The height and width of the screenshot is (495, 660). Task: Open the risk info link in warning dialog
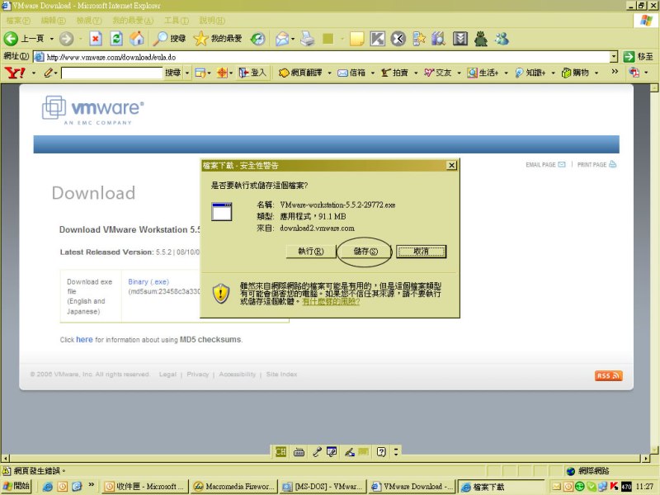click(x=331, y=302)
